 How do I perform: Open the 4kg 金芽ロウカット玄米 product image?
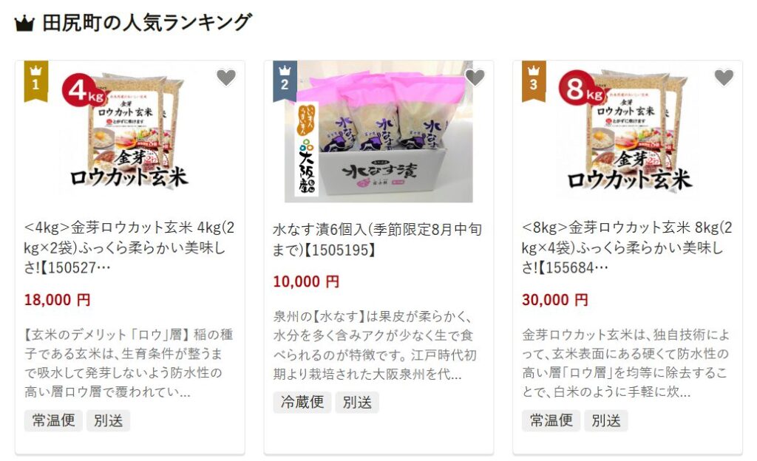[x=129, y=132]
